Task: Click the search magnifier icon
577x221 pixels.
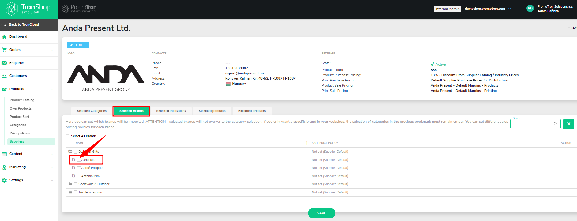Action: (555, 124)
